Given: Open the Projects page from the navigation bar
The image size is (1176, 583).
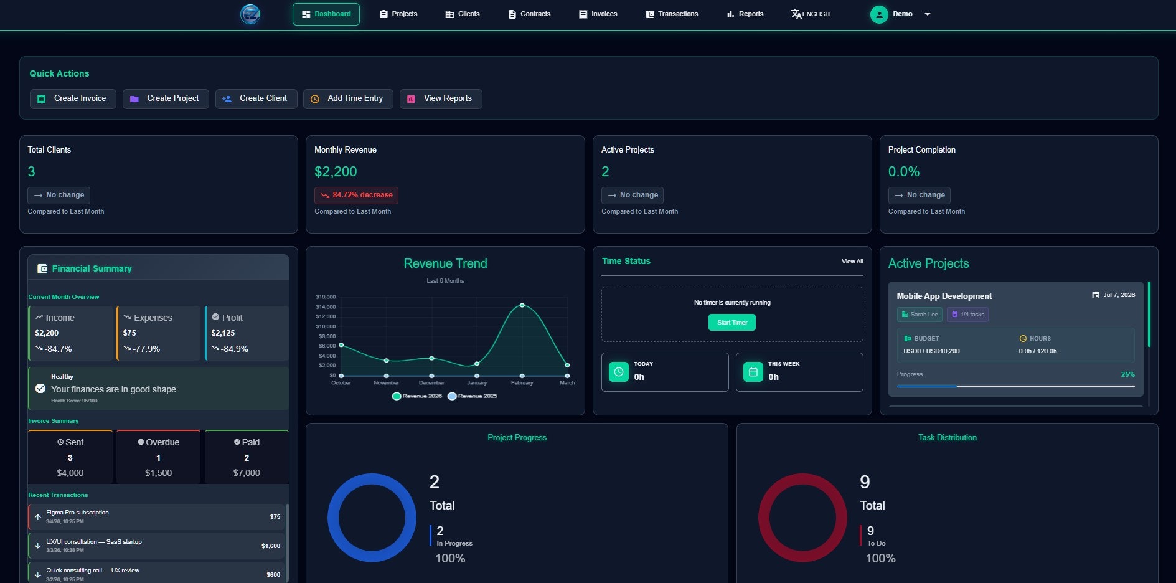Looking at the screenshot, I should (398, 14).
